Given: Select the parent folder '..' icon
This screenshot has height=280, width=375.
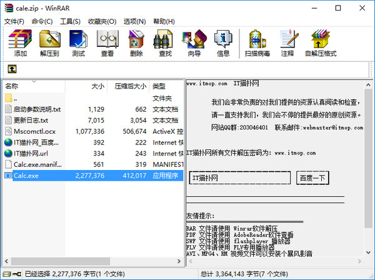Looking at the screenshot, I should coord(8,98).
